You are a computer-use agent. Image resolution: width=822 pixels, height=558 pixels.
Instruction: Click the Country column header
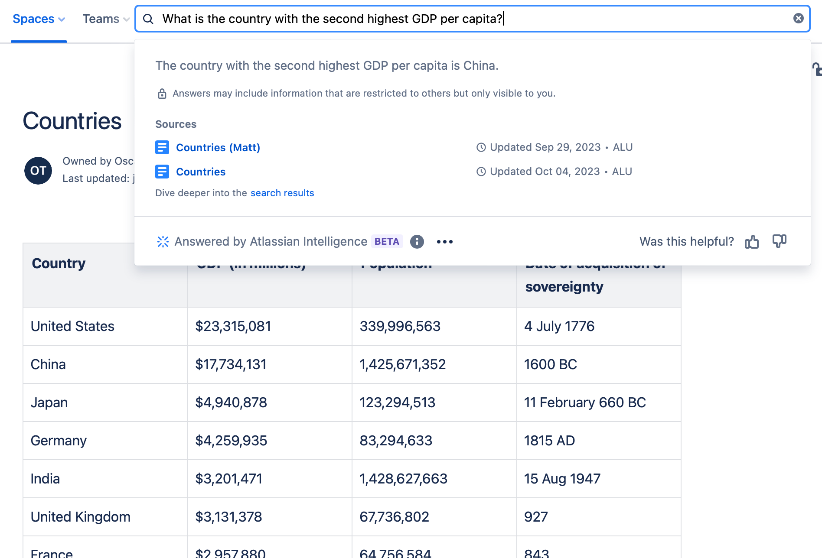coord(59,263)
